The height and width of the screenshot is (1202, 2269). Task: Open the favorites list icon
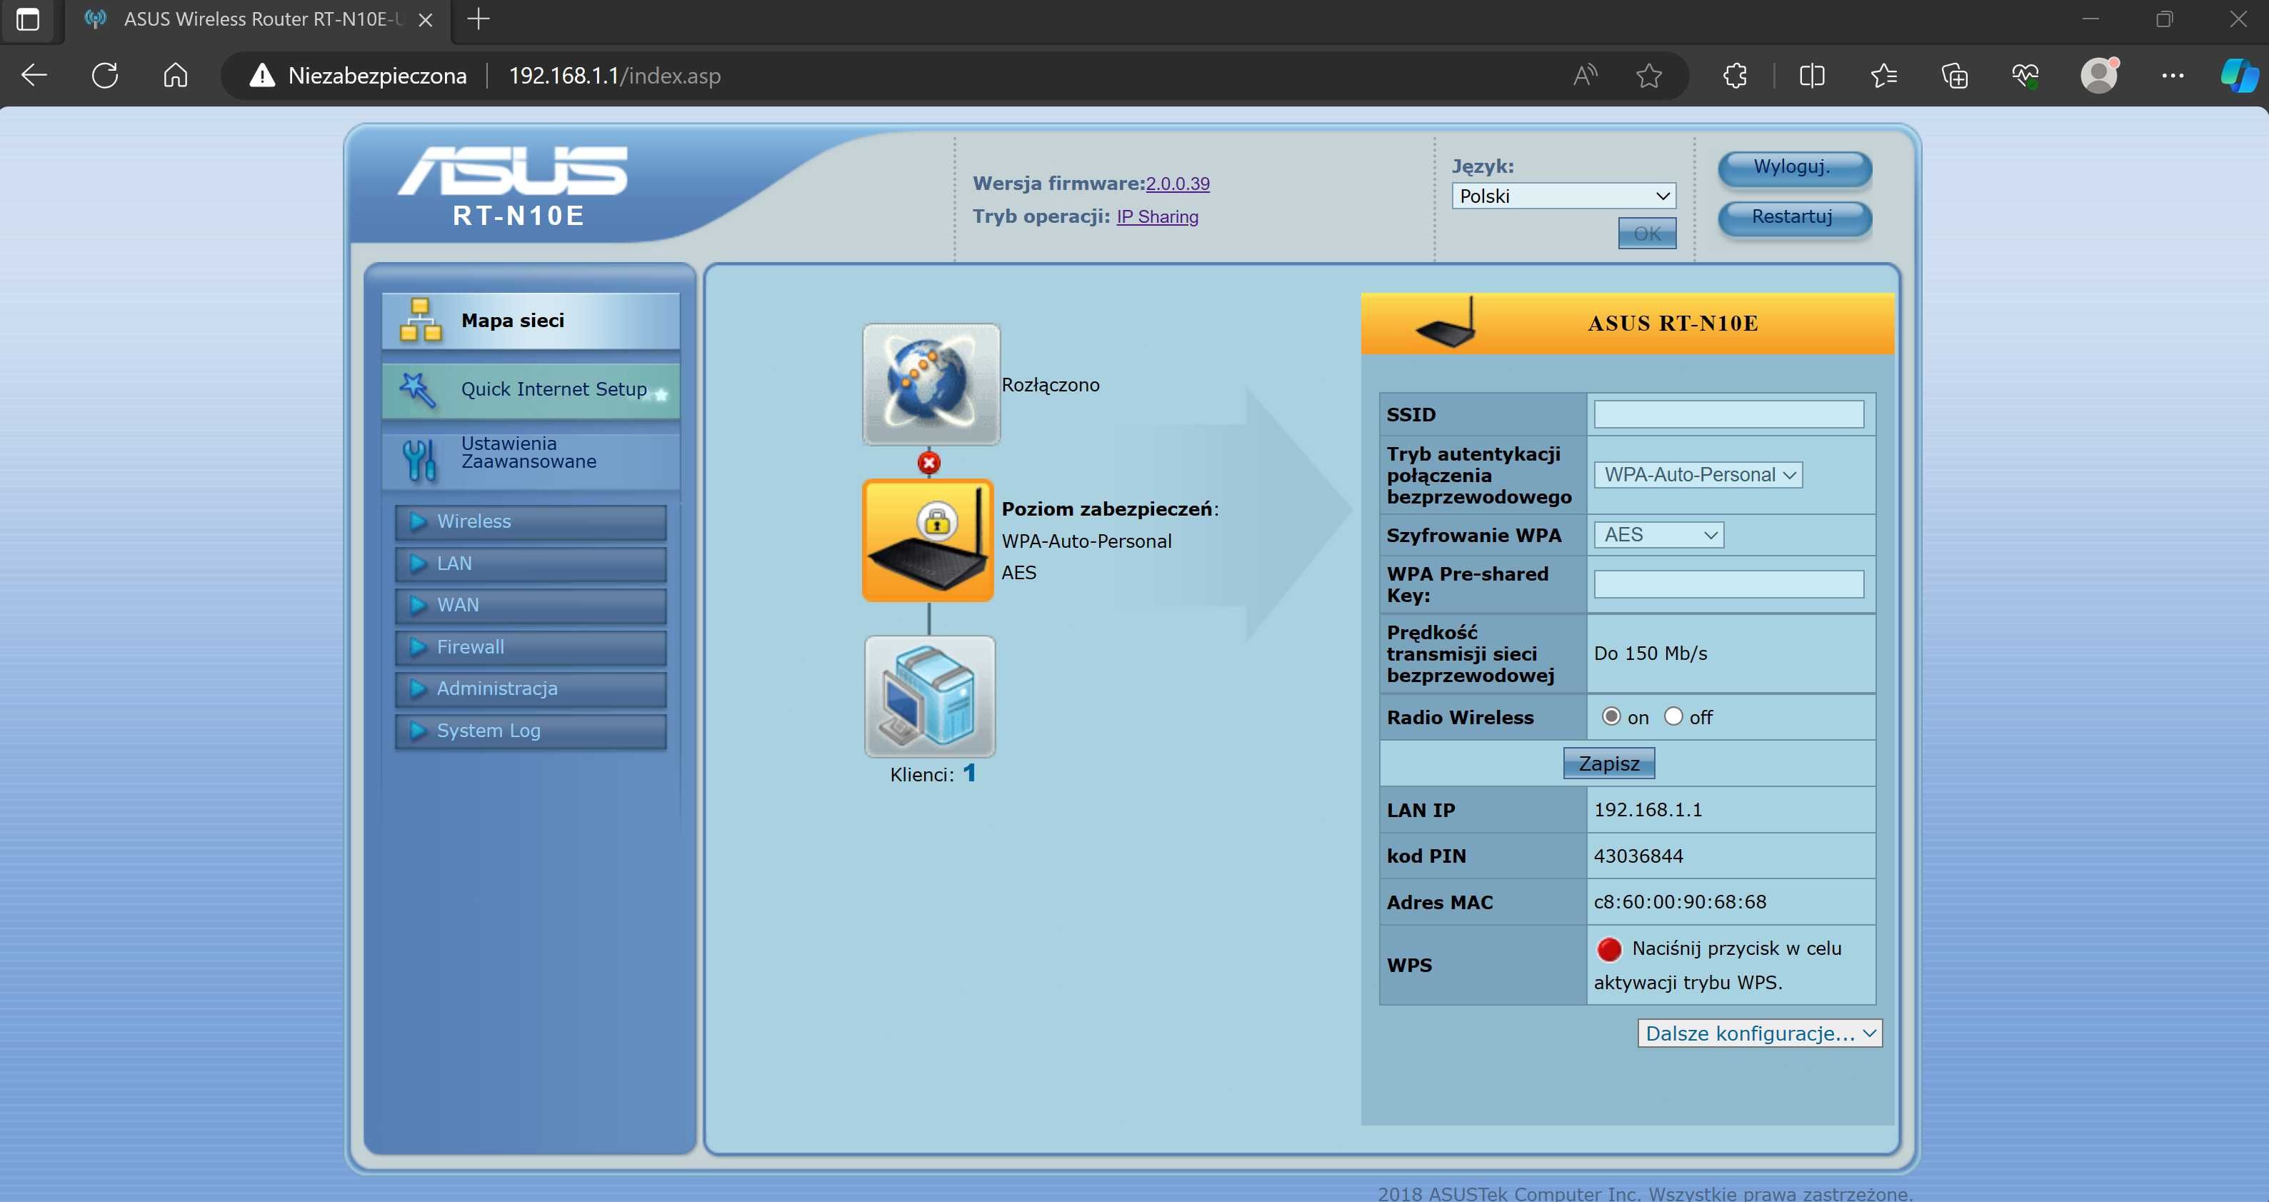pos(1883,76)
